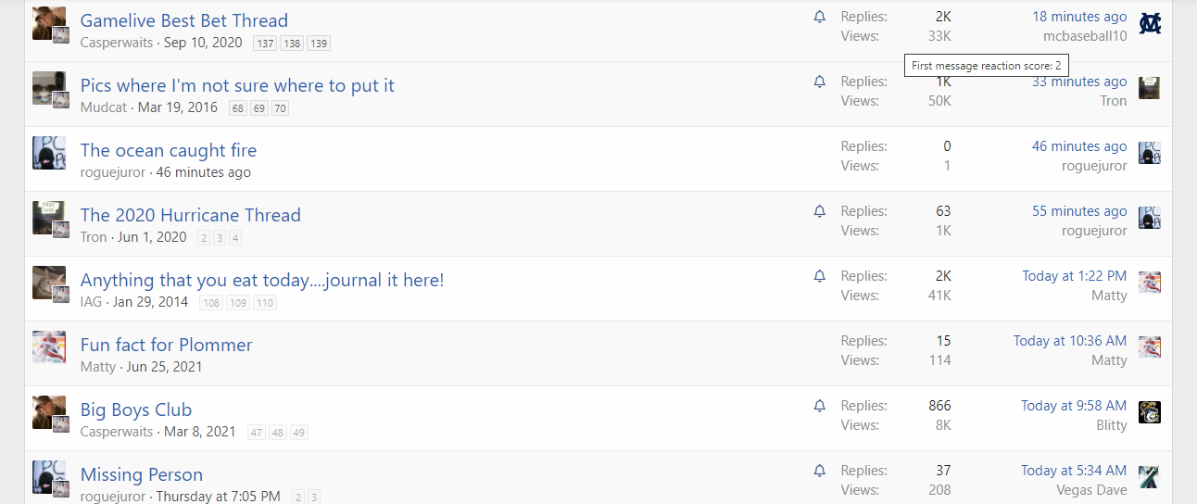Click bell icon on food journal thread

(820, 276)
